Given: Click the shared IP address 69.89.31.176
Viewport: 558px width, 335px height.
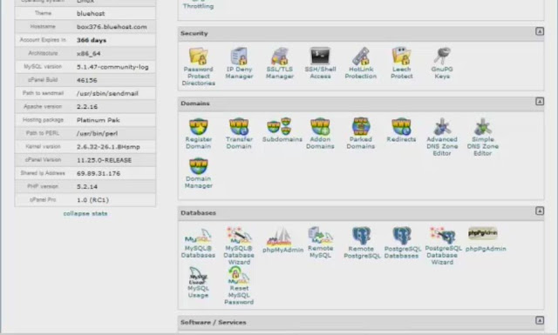Looking at the screenshot, I should 99,174.
